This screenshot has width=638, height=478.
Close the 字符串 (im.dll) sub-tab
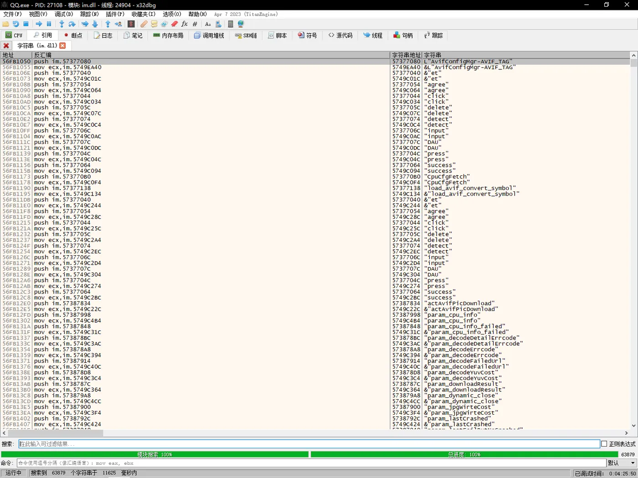click(62, 46)
